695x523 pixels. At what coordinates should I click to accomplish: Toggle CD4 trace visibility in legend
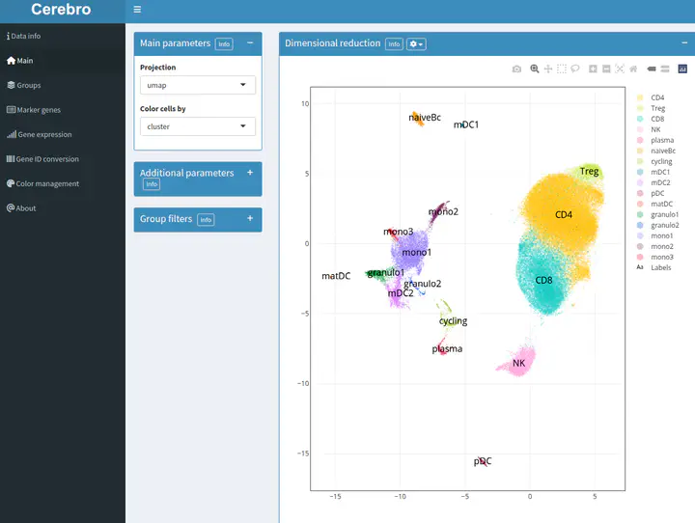656,97
